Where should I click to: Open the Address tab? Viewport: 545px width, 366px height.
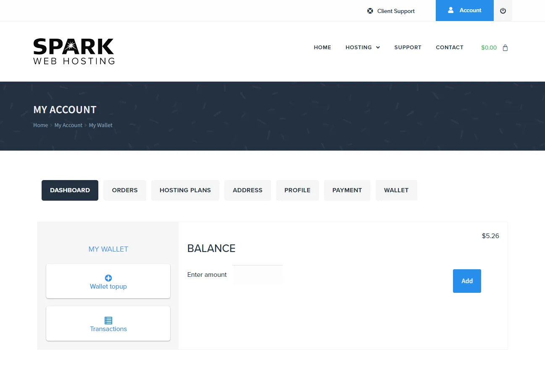point(247,190)
